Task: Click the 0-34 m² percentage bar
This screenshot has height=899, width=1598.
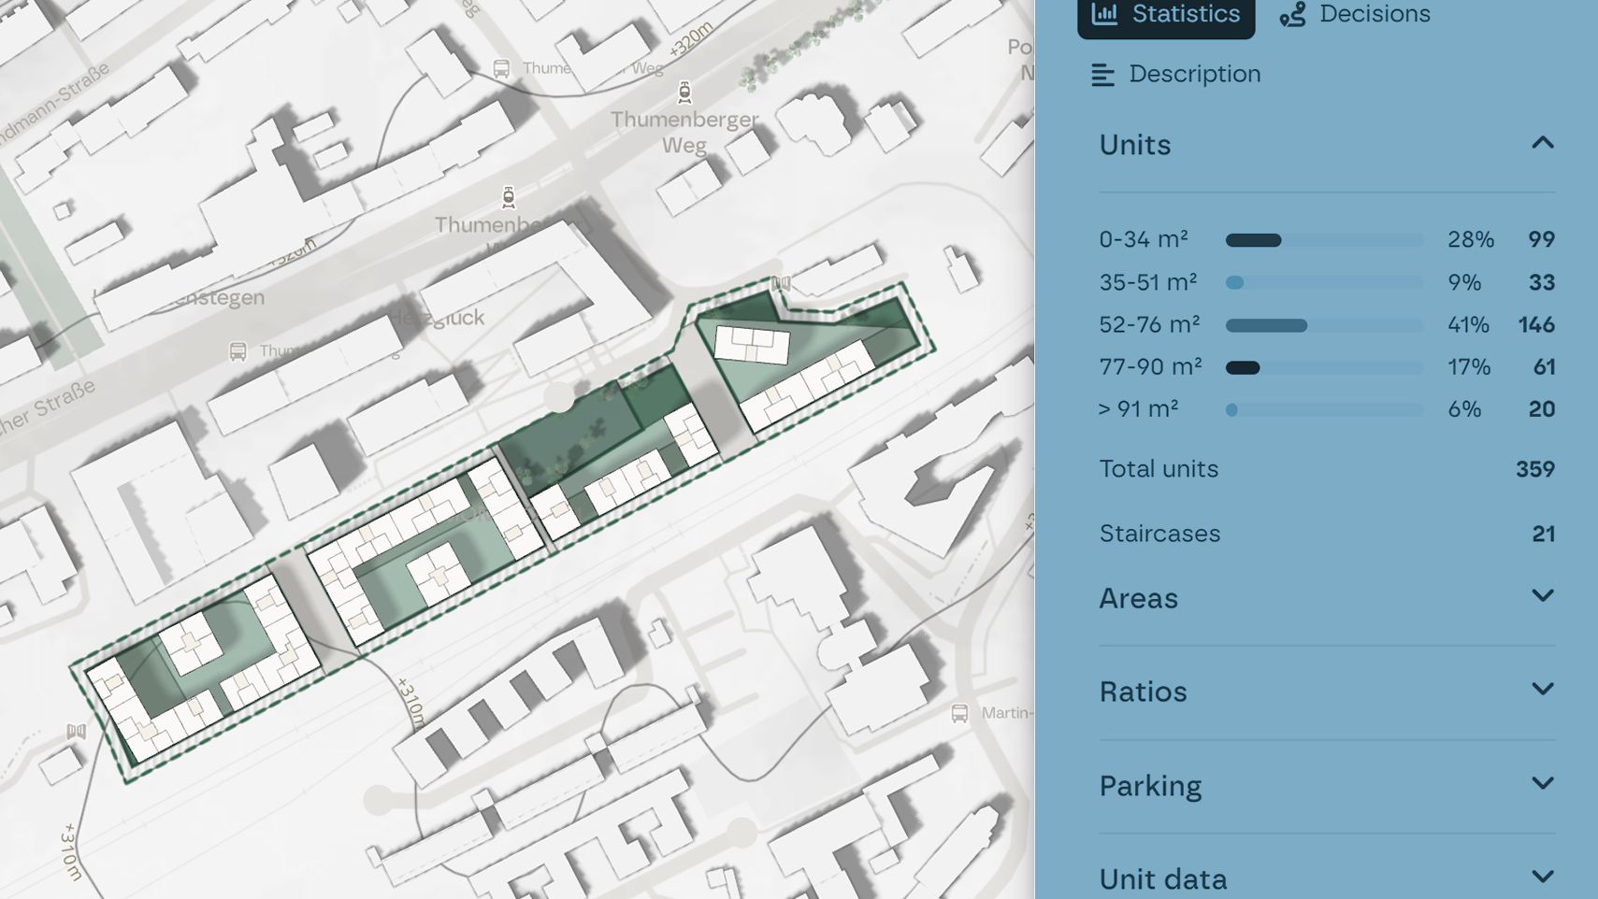Action: (x=1324, y=241)
